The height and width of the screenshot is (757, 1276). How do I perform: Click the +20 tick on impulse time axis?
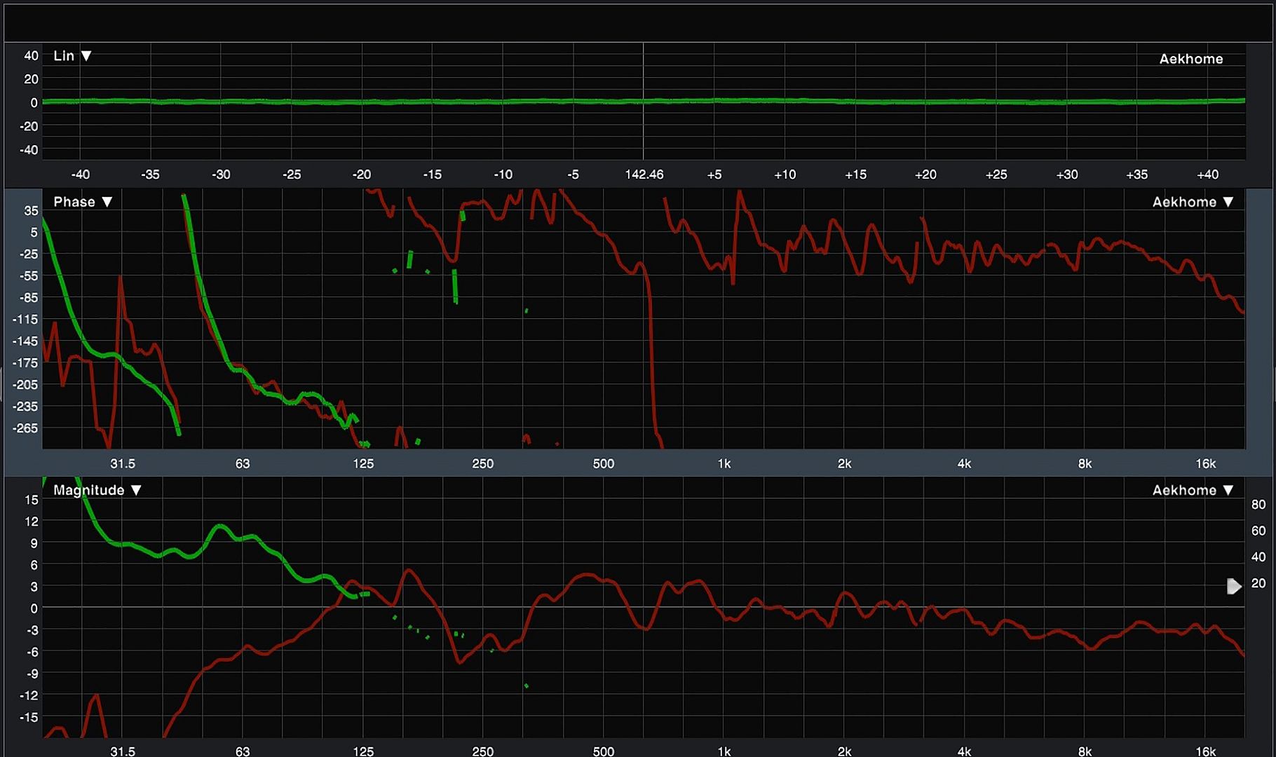pyautogui.click(x=925, y=175)
